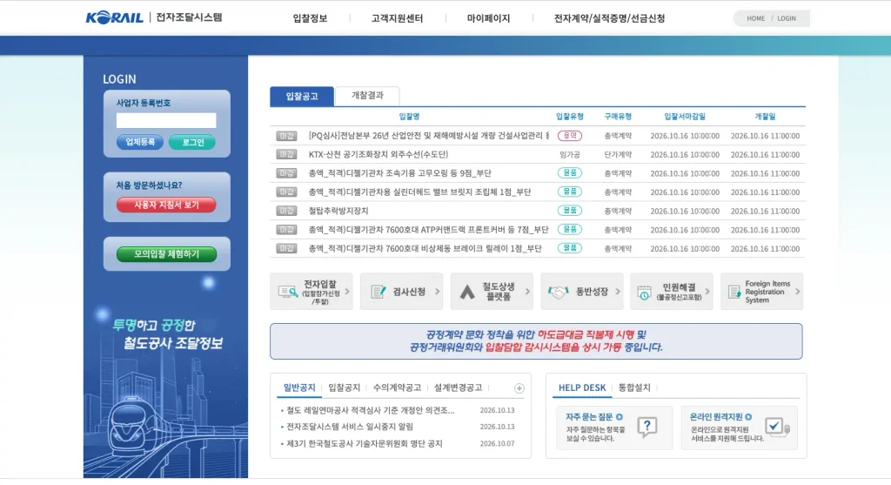Click 단가계약 cell in KTX-산천 row
The image size is (891, 485).
pos(618,155)
